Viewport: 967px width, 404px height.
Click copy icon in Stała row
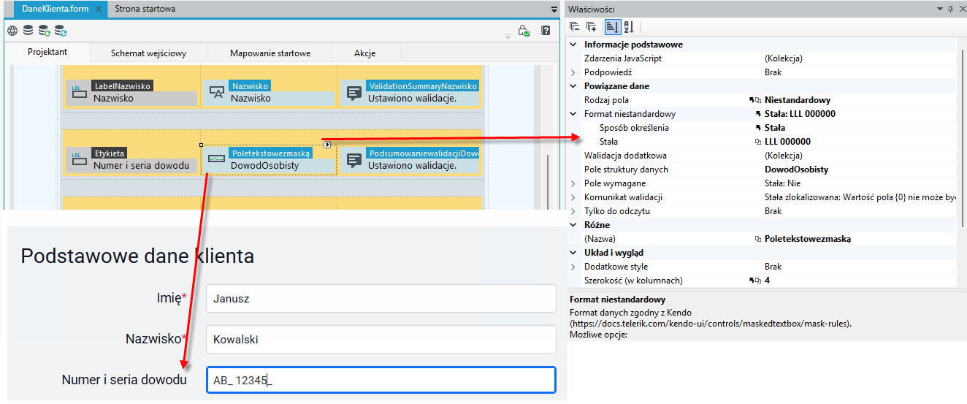[x=757, y=142]
